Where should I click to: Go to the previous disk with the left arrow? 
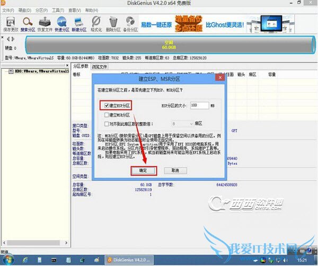8,39
